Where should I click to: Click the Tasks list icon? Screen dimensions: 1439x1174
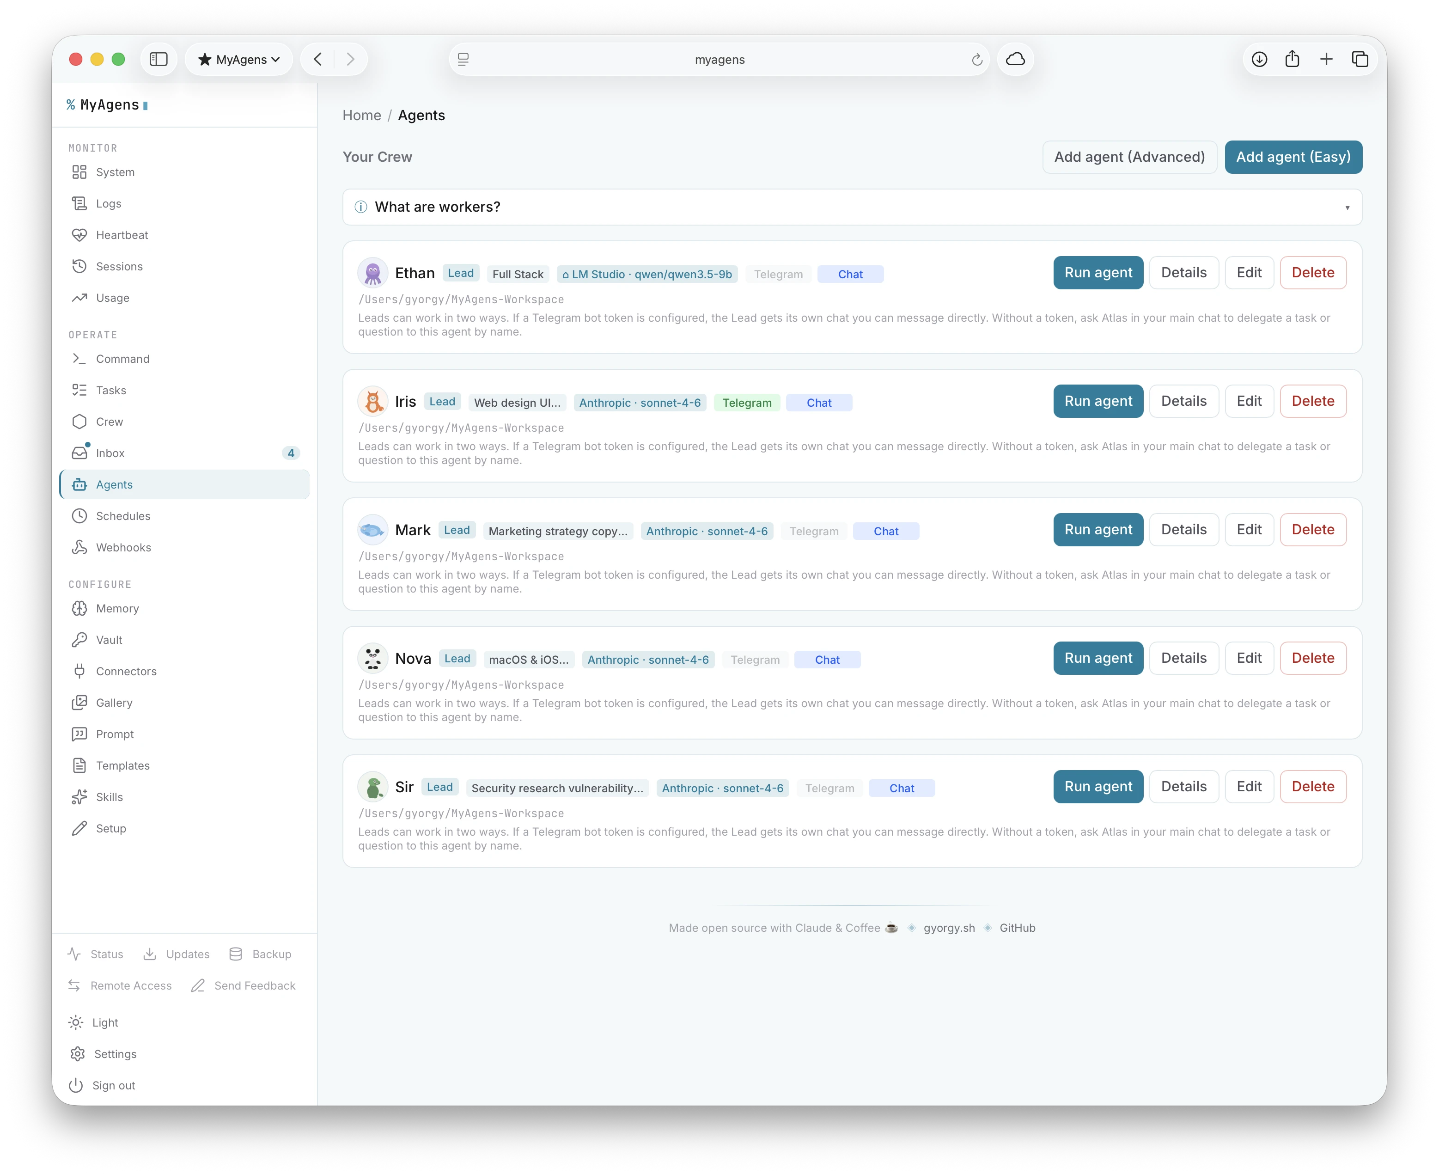tap(79, 390)
